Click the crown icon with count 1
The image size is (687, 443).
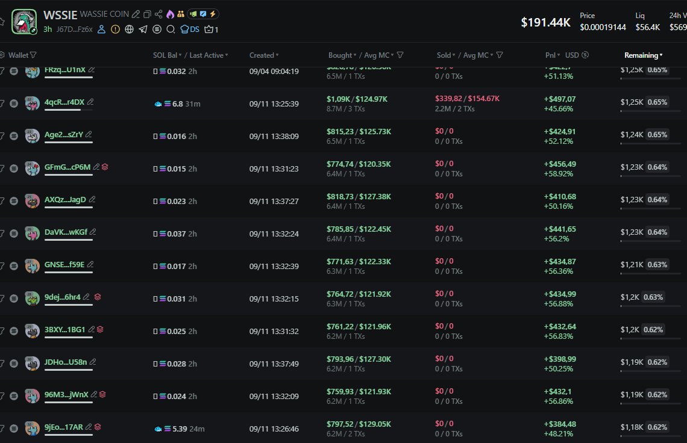pos(211,29)
